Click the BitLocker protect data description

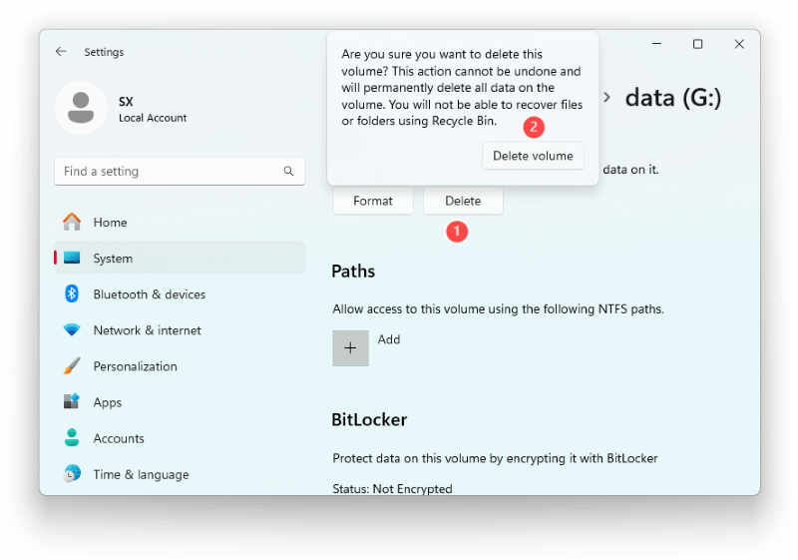click(495, 458)
